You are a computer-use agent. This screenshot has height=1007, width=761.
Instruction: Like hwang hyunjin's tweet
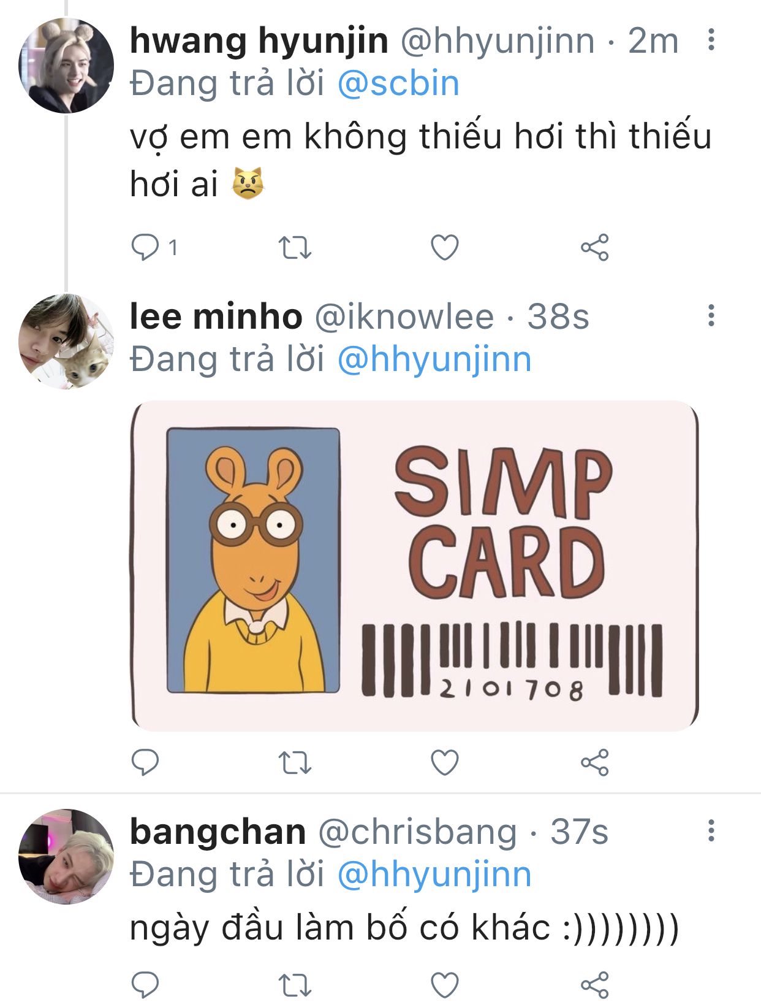[445, 248]
